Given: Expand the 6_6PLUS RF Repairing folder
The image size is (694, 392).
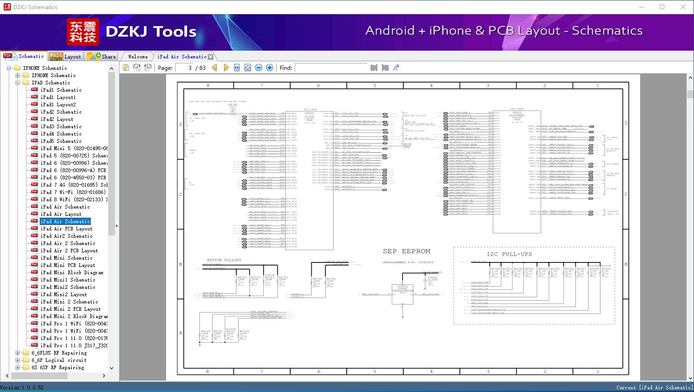Looking at the screenshot, I should 17,352.
